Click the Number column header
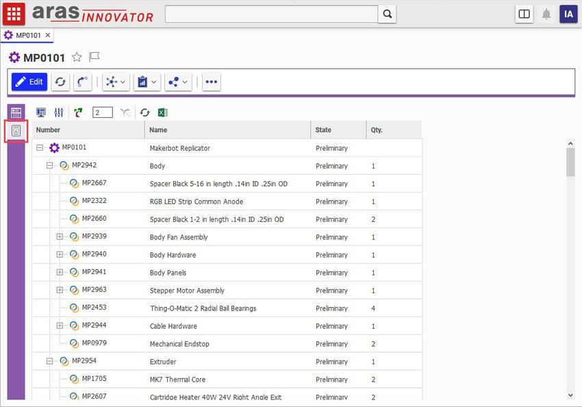Screen dimensions: 582x407 click(88, 130)
